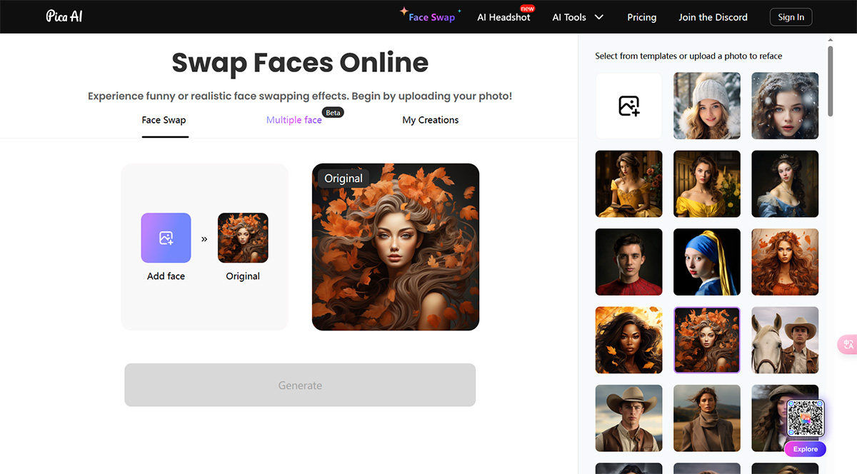Click the Explore button near the QR code
Viewport: 857px width, 474px height.
tap(805, 449)
